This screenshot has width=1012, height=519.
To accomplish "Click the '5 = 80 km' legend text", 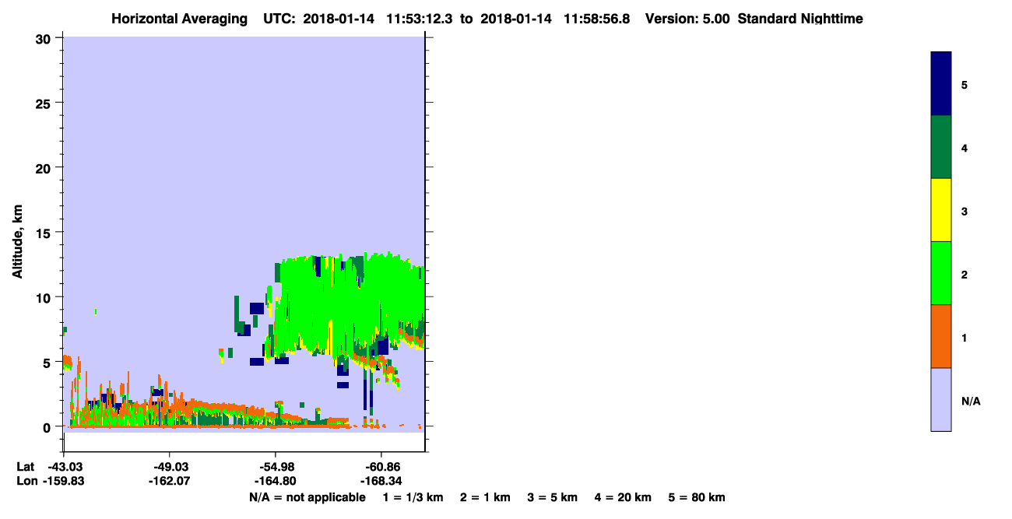I will point(697,497).
